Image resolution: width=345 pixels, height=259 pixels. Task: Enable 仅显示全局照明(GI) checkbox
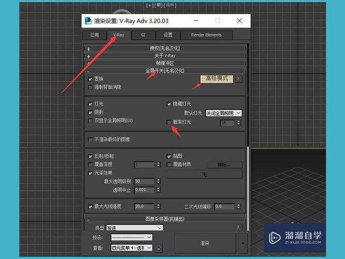(x=90, y=121)
